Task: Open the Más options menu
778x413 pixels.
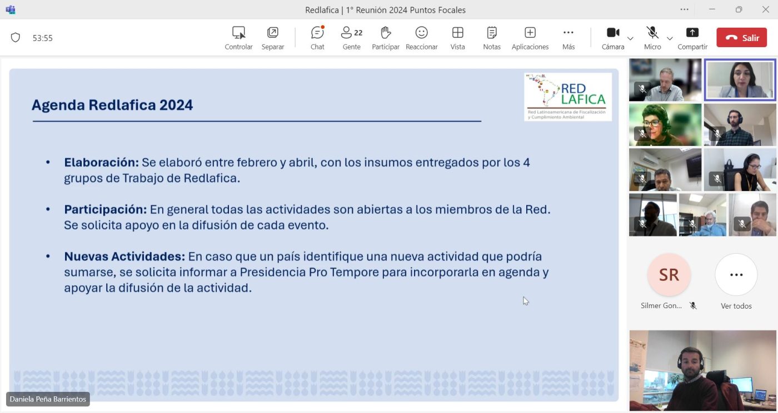Action: click(568, 38)
